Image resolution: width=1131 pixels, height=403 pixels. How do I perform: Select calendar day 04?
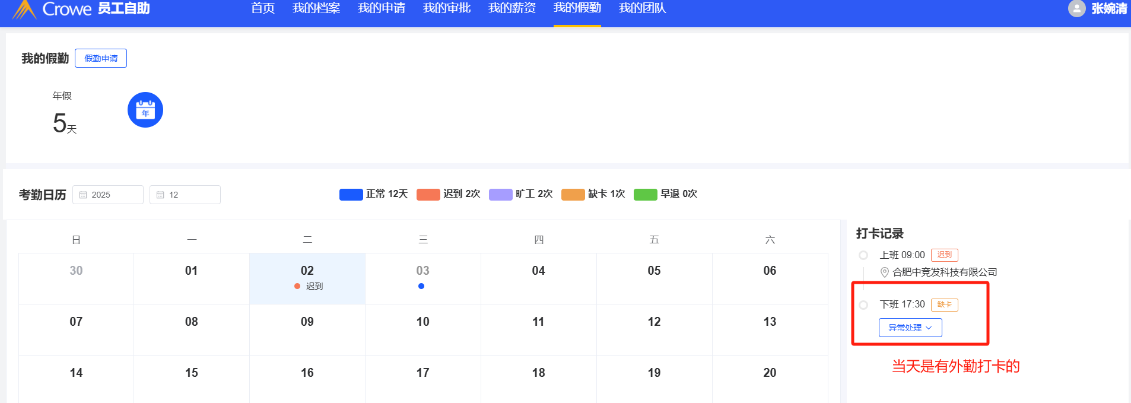pos(539,278)
